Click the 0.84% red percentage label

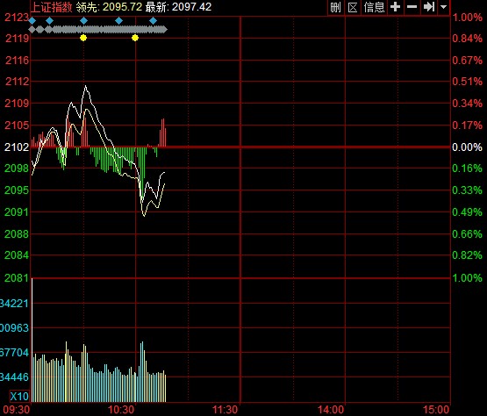(x=467, y=39)
